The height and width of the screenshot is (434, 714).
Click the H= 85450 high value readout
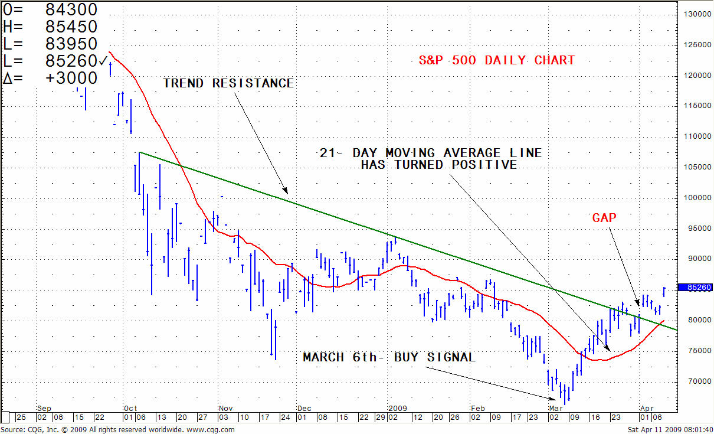[x=50, y=27]
